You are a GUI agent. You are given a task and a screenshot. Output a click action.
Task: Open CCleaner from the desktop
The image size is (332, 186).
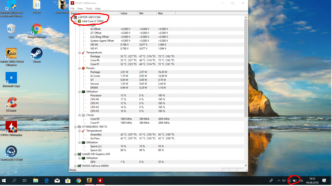click(x=11, y=103)
